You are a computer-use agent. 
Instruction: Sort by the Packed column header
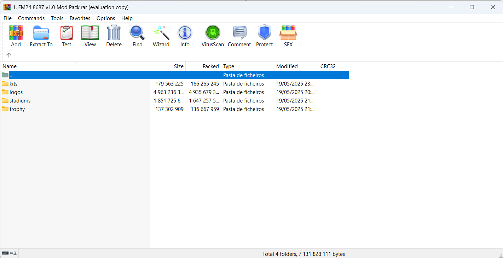(203, 66)
